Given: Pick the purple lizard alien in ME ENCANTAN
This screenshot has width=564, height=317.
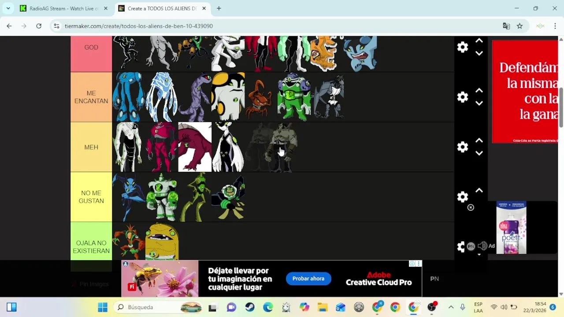Looking at the screenshot, I should (195, 97).
